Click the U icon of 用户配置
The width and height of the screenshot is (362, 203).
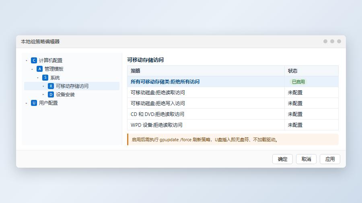coord(34,103)
